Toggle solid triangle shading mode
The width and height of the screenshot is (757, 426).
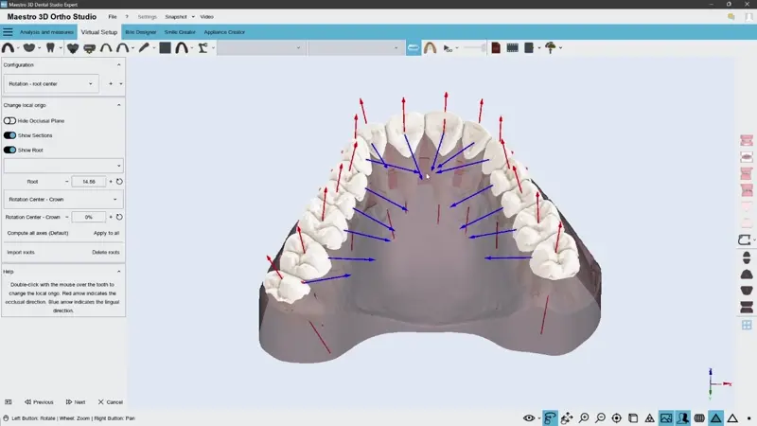(716, 417)
